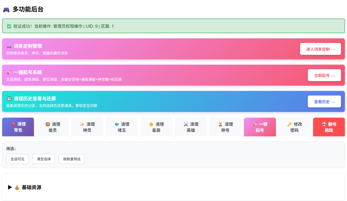Click the diamond icon on the 清理魂玉 tab
The width and height of the screenshot is (347, 201).
point(117,124)
